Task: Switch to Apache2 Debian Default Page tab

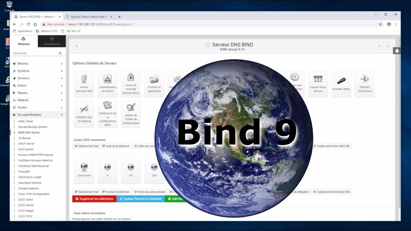Action: tap(89, 17)
